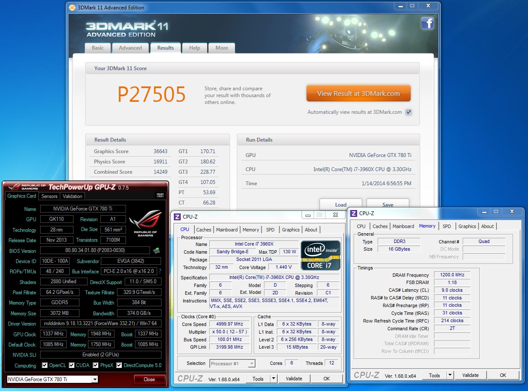Click the CPU-Z CPU window title icon
The image size is (528, 391).
click(177, 217)
